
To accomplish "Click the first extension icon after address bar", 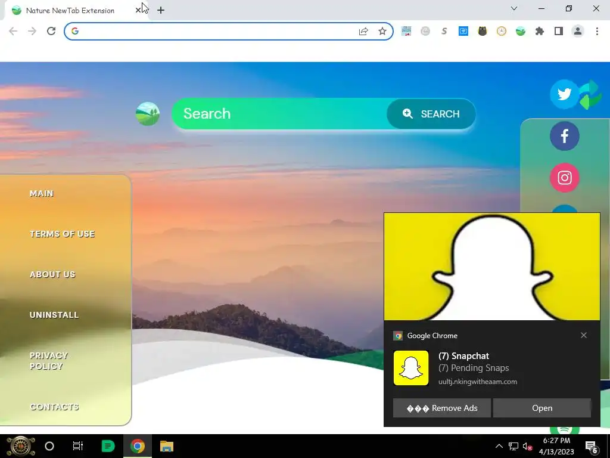I will (406, 31).
